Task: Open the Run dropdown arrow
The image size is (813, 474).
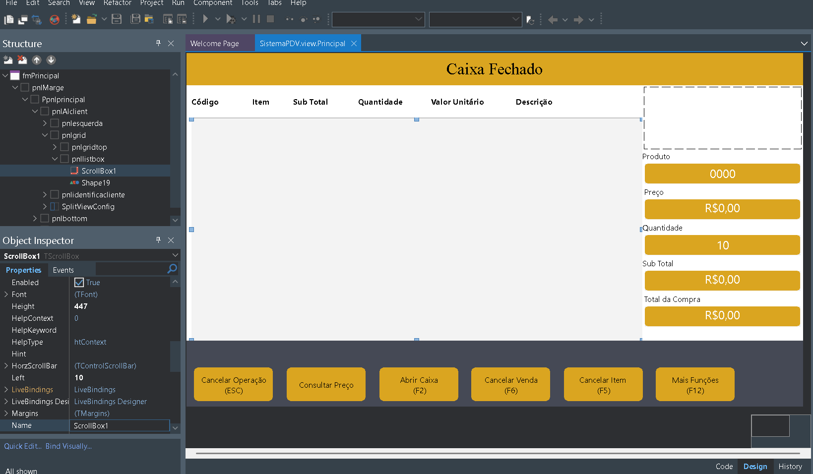Action: click(218, 19)
